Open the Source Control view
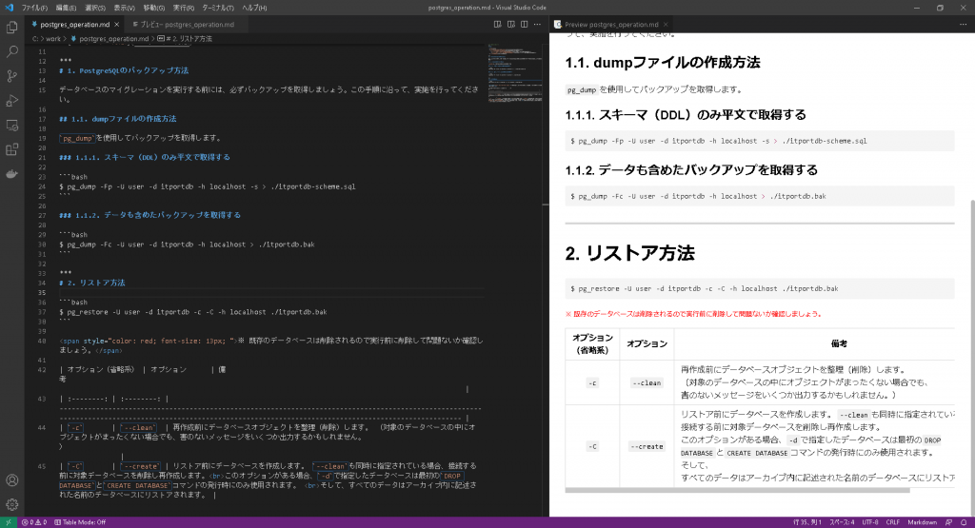This screenshot has height=528, width=975. tap(11, 76)
